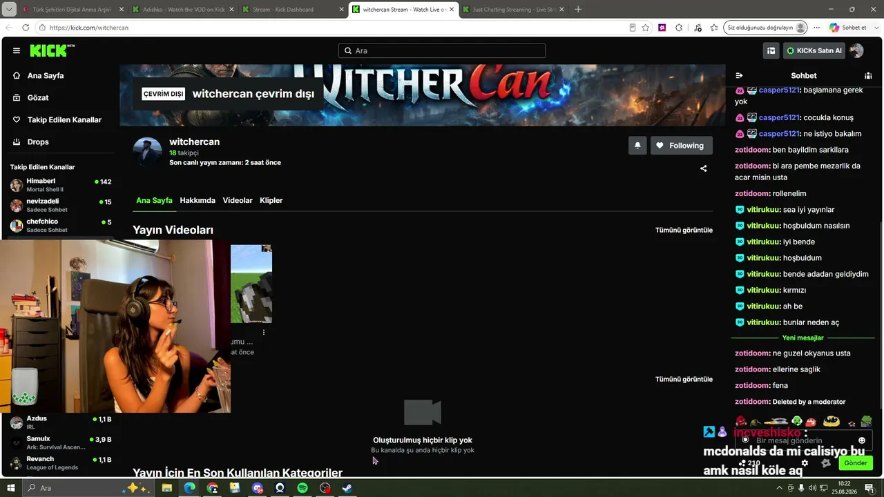The height and width of the screenshot is (497, 884).
Task: Click Tümünü görüntüle next to Yayın Videoları
Action: click(x=684, y=230)
